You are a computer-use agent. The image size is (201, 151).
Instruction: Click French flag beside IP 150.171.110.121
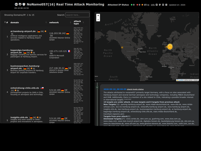click(x=69, y=51)
